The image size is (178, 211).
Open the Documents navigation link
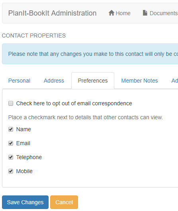[160, 13]
